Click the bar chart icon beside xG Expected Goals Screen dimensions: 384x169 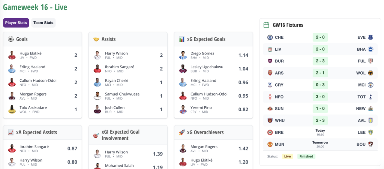pyautogui.click(x=181, y=39)
